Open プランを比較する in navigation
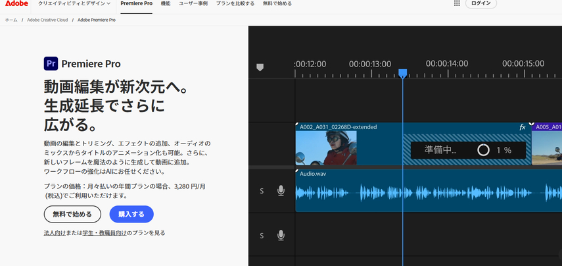Image resolution: width=562 pixels, height=266 pixels. click(235, 3)
